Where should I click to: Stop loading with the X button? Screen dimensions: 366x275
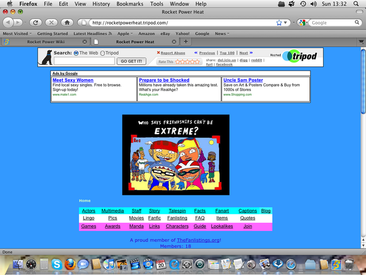[51, 22]
